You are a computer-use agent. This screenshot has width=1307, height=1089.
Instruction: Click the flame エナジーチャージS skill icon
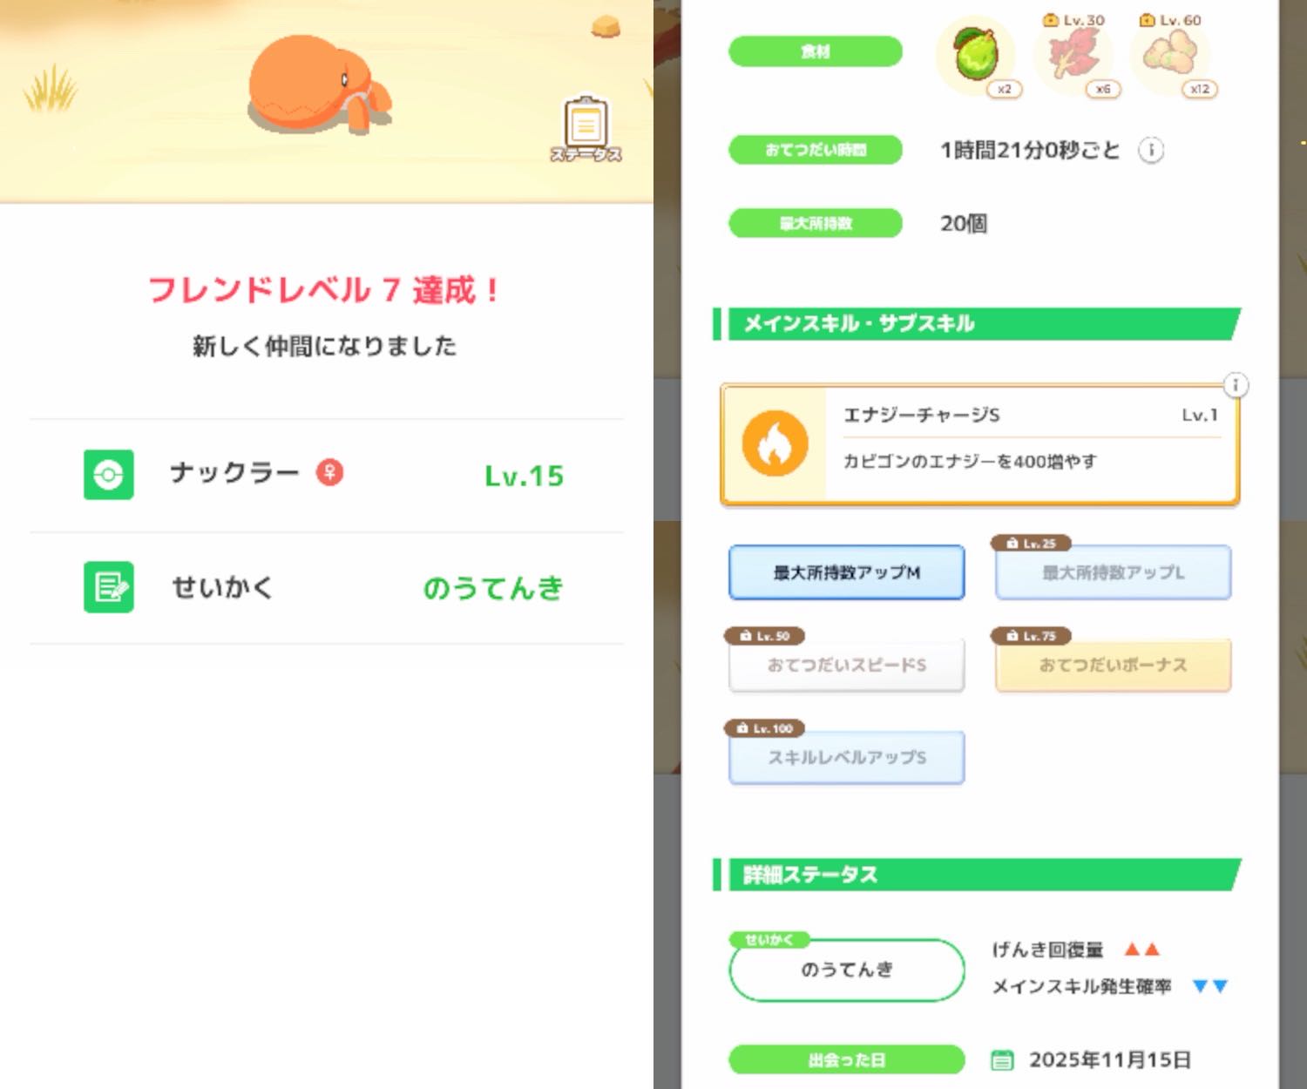[775, 443]
